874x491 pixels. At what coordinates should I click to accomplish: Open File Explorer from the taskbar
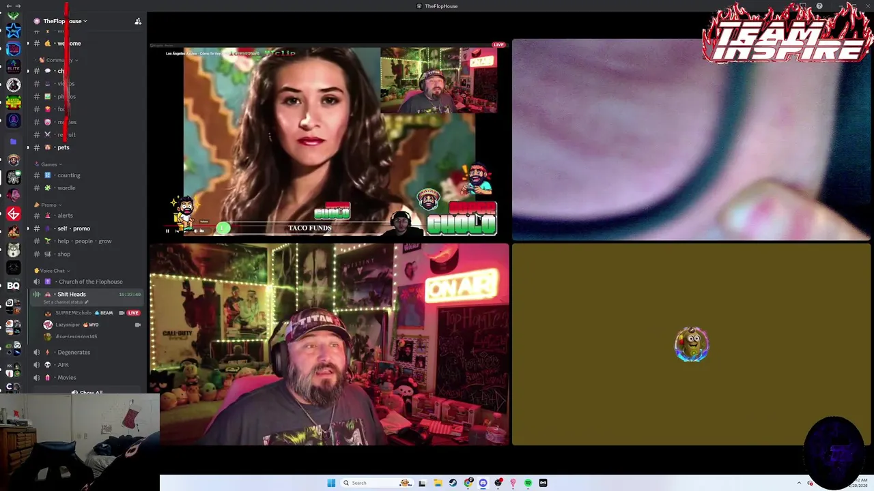pyautogui.click(x=437, y=483)
